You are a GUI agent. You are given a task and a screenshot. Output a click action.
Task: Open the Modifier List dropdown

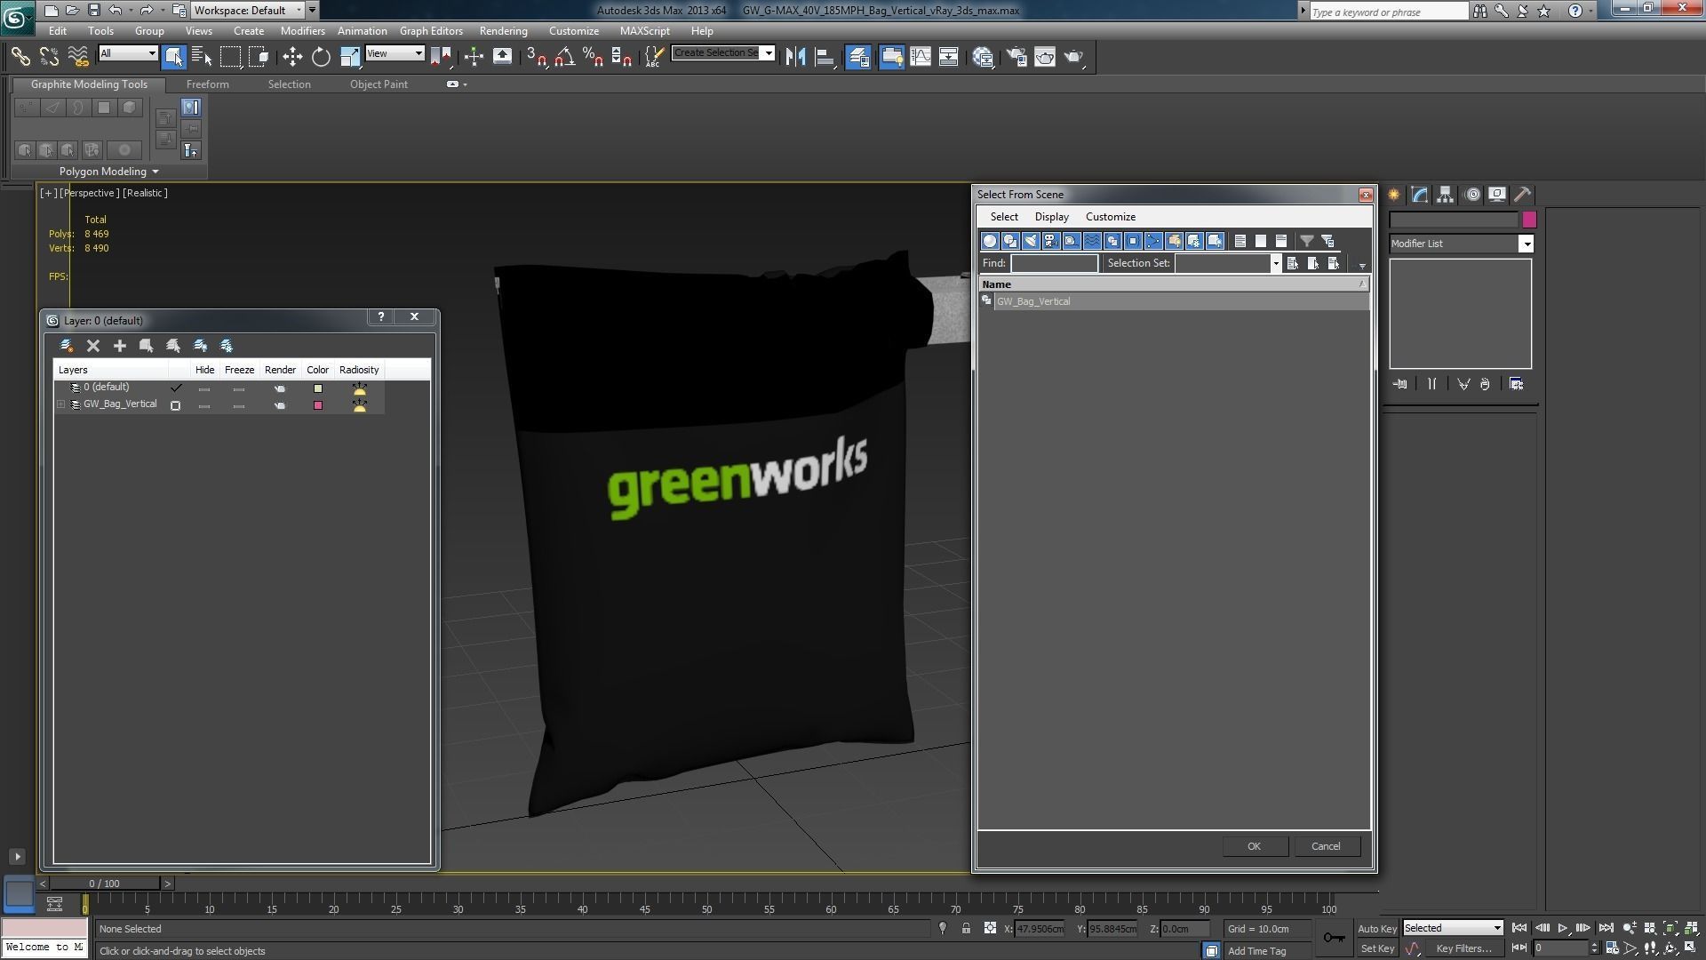(1527, 244)
